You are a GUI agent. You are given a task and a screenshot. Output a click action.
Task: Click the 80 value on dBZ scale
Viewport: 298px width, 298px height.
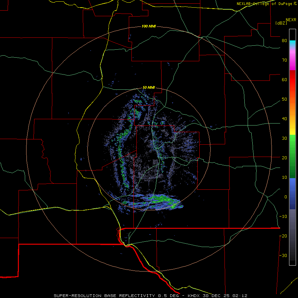tap(284, 41)
